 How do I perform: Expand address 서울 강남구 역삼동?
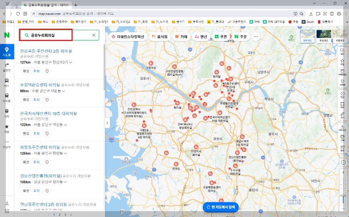pyautogui.click(x=50, y=125)
